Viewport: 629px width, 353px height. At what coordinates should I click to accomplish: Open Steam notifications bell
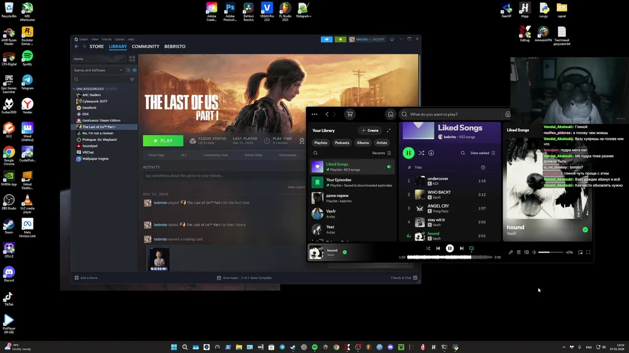click(x=340, y=39)
